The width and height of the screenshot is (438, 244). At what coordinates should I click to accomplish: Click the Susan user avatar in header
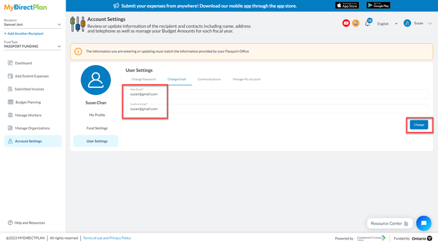[407, 23]
